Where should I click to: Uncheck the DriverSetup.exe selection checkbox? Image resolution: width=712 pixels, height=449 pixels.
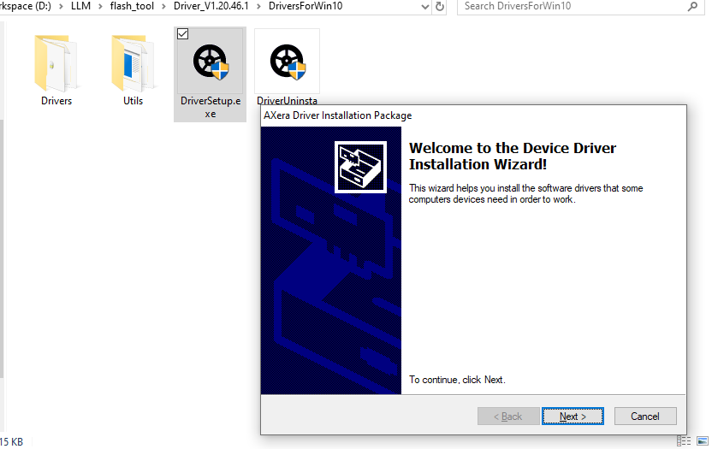click(182, 34)
